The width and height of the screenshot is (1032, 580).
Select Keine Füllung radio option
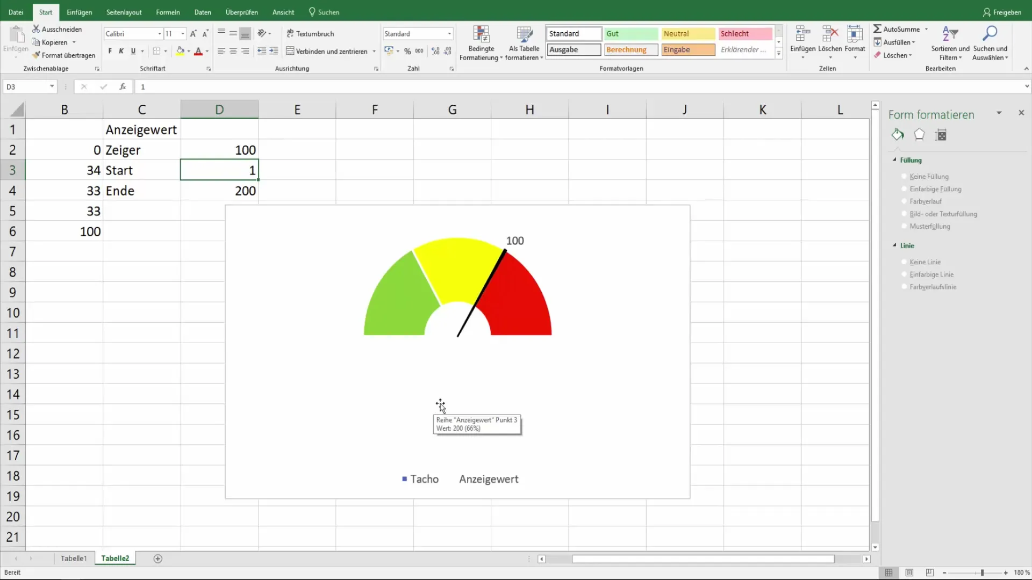(904, 176)
